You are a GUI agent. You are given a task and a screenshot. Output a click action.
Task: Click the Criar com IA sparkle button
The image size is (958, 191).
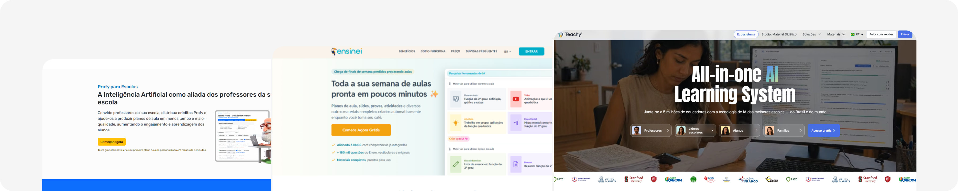[458, 139]
